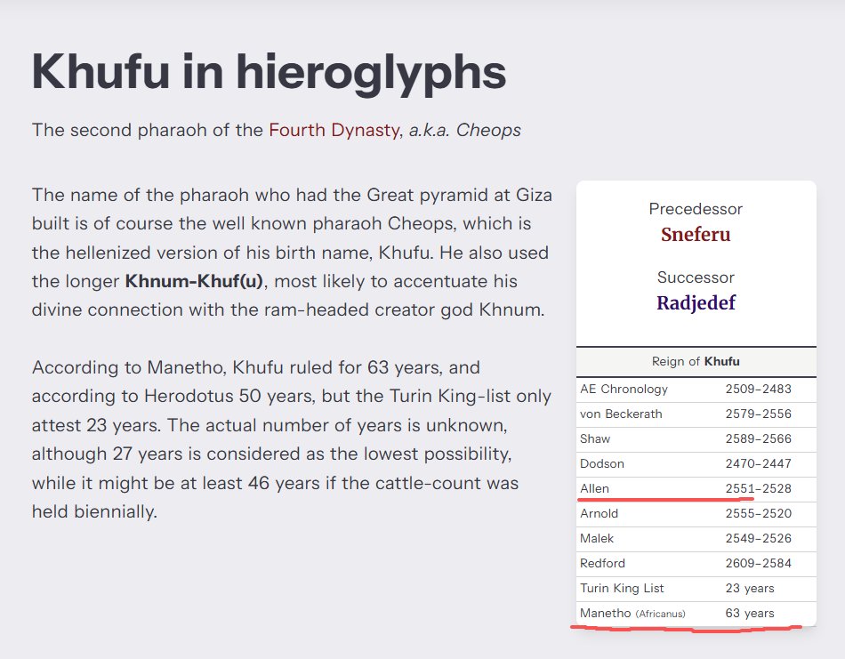Open the Sneferu predecessor link
This screenshot has width=845, height=659.
[x=696, y=235]
